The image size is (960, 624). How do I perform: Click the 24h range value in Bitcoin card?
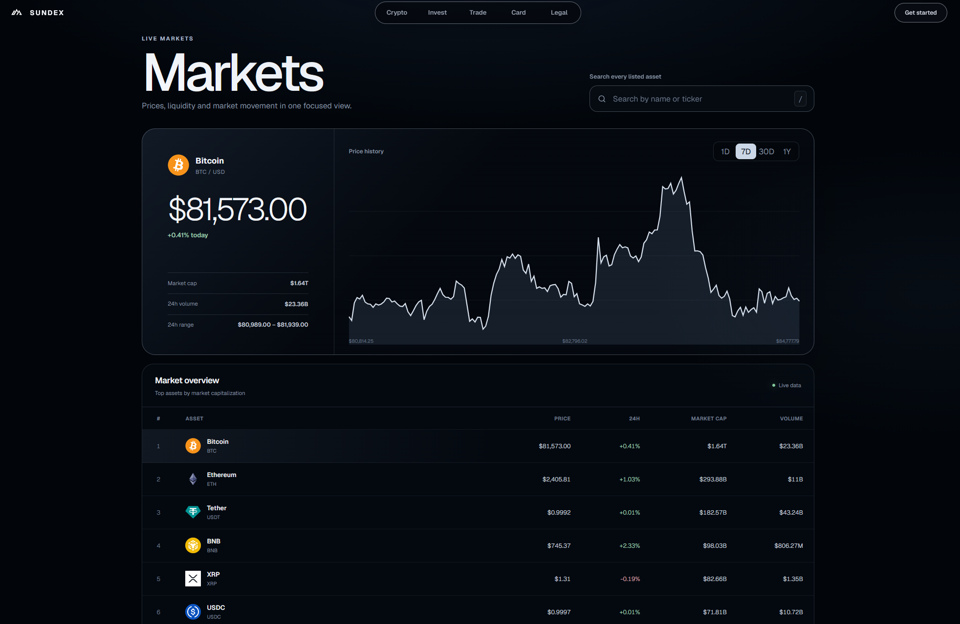(x=273, y=325)
